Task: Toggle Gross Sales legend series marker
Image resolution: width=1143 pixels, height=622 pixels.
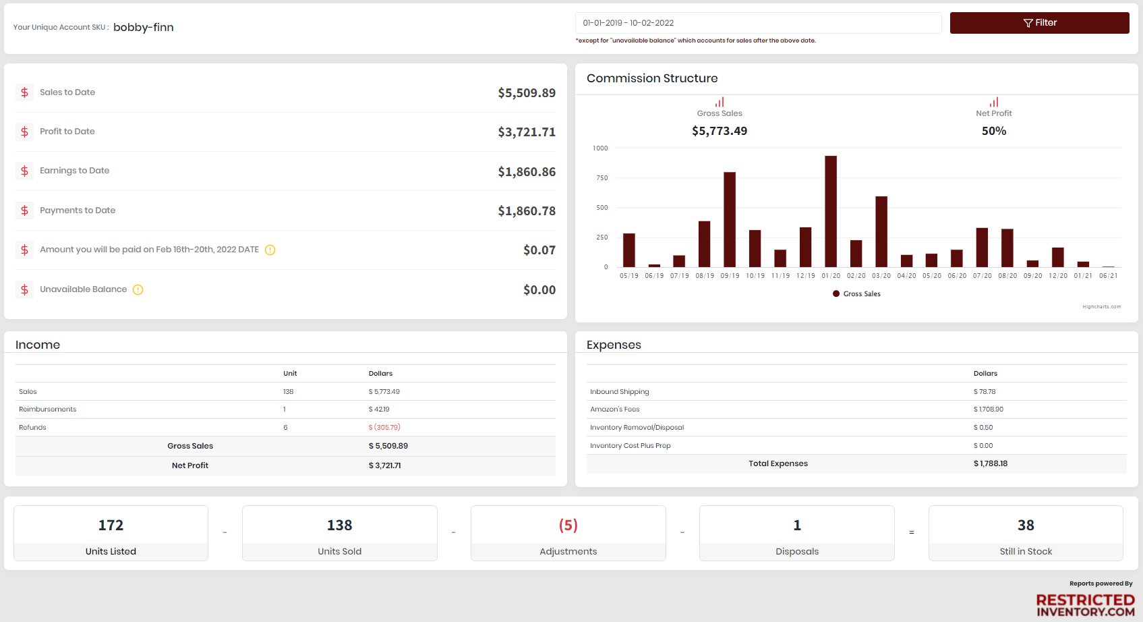Action: [x=836, y=294]
